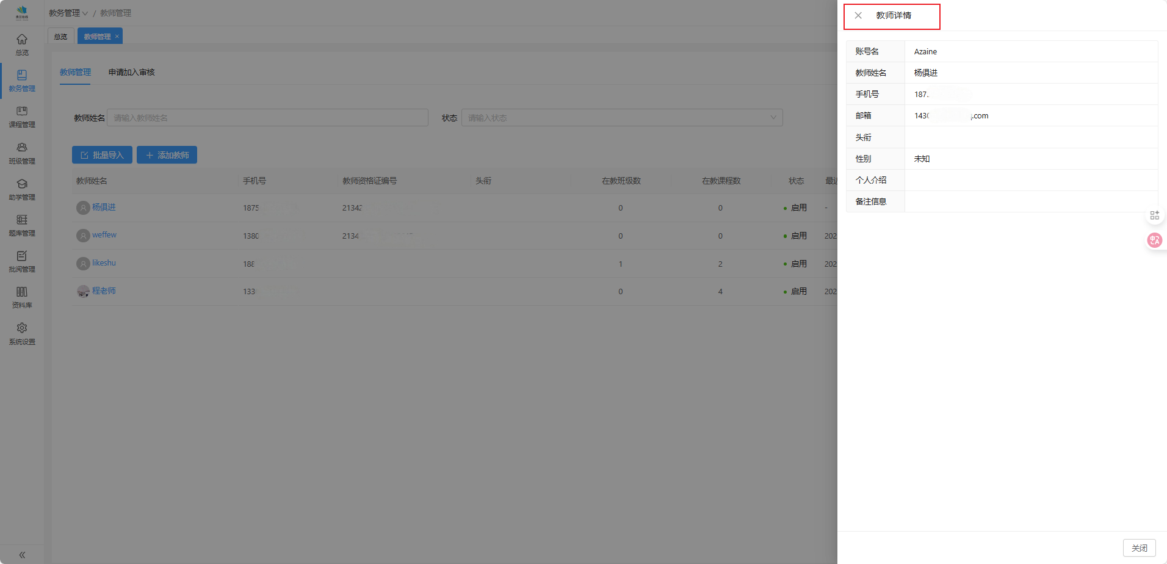Click the 关闭 button in drawer
The height and width of the screenshot is (564, 1167).
[x=1139, y=548]
